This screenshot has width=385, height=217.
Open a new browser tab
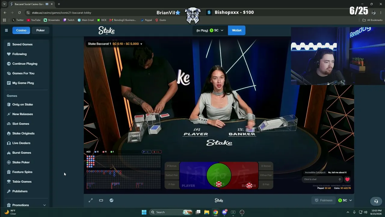click(59, 4)
